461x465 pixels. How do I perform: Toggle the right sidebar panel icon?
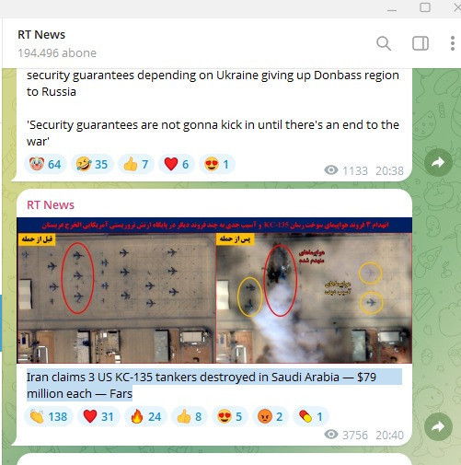click(421, 43)
